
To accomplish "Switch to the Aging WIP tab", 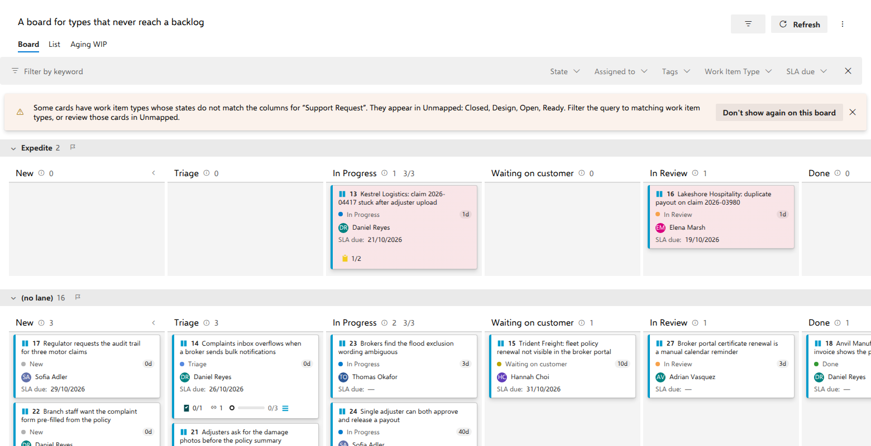I will tap(89, 45).
